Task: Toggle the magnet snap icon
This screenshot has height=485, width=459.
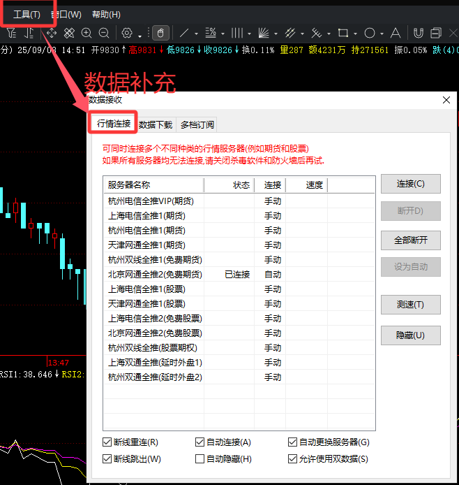Action: 419,33
